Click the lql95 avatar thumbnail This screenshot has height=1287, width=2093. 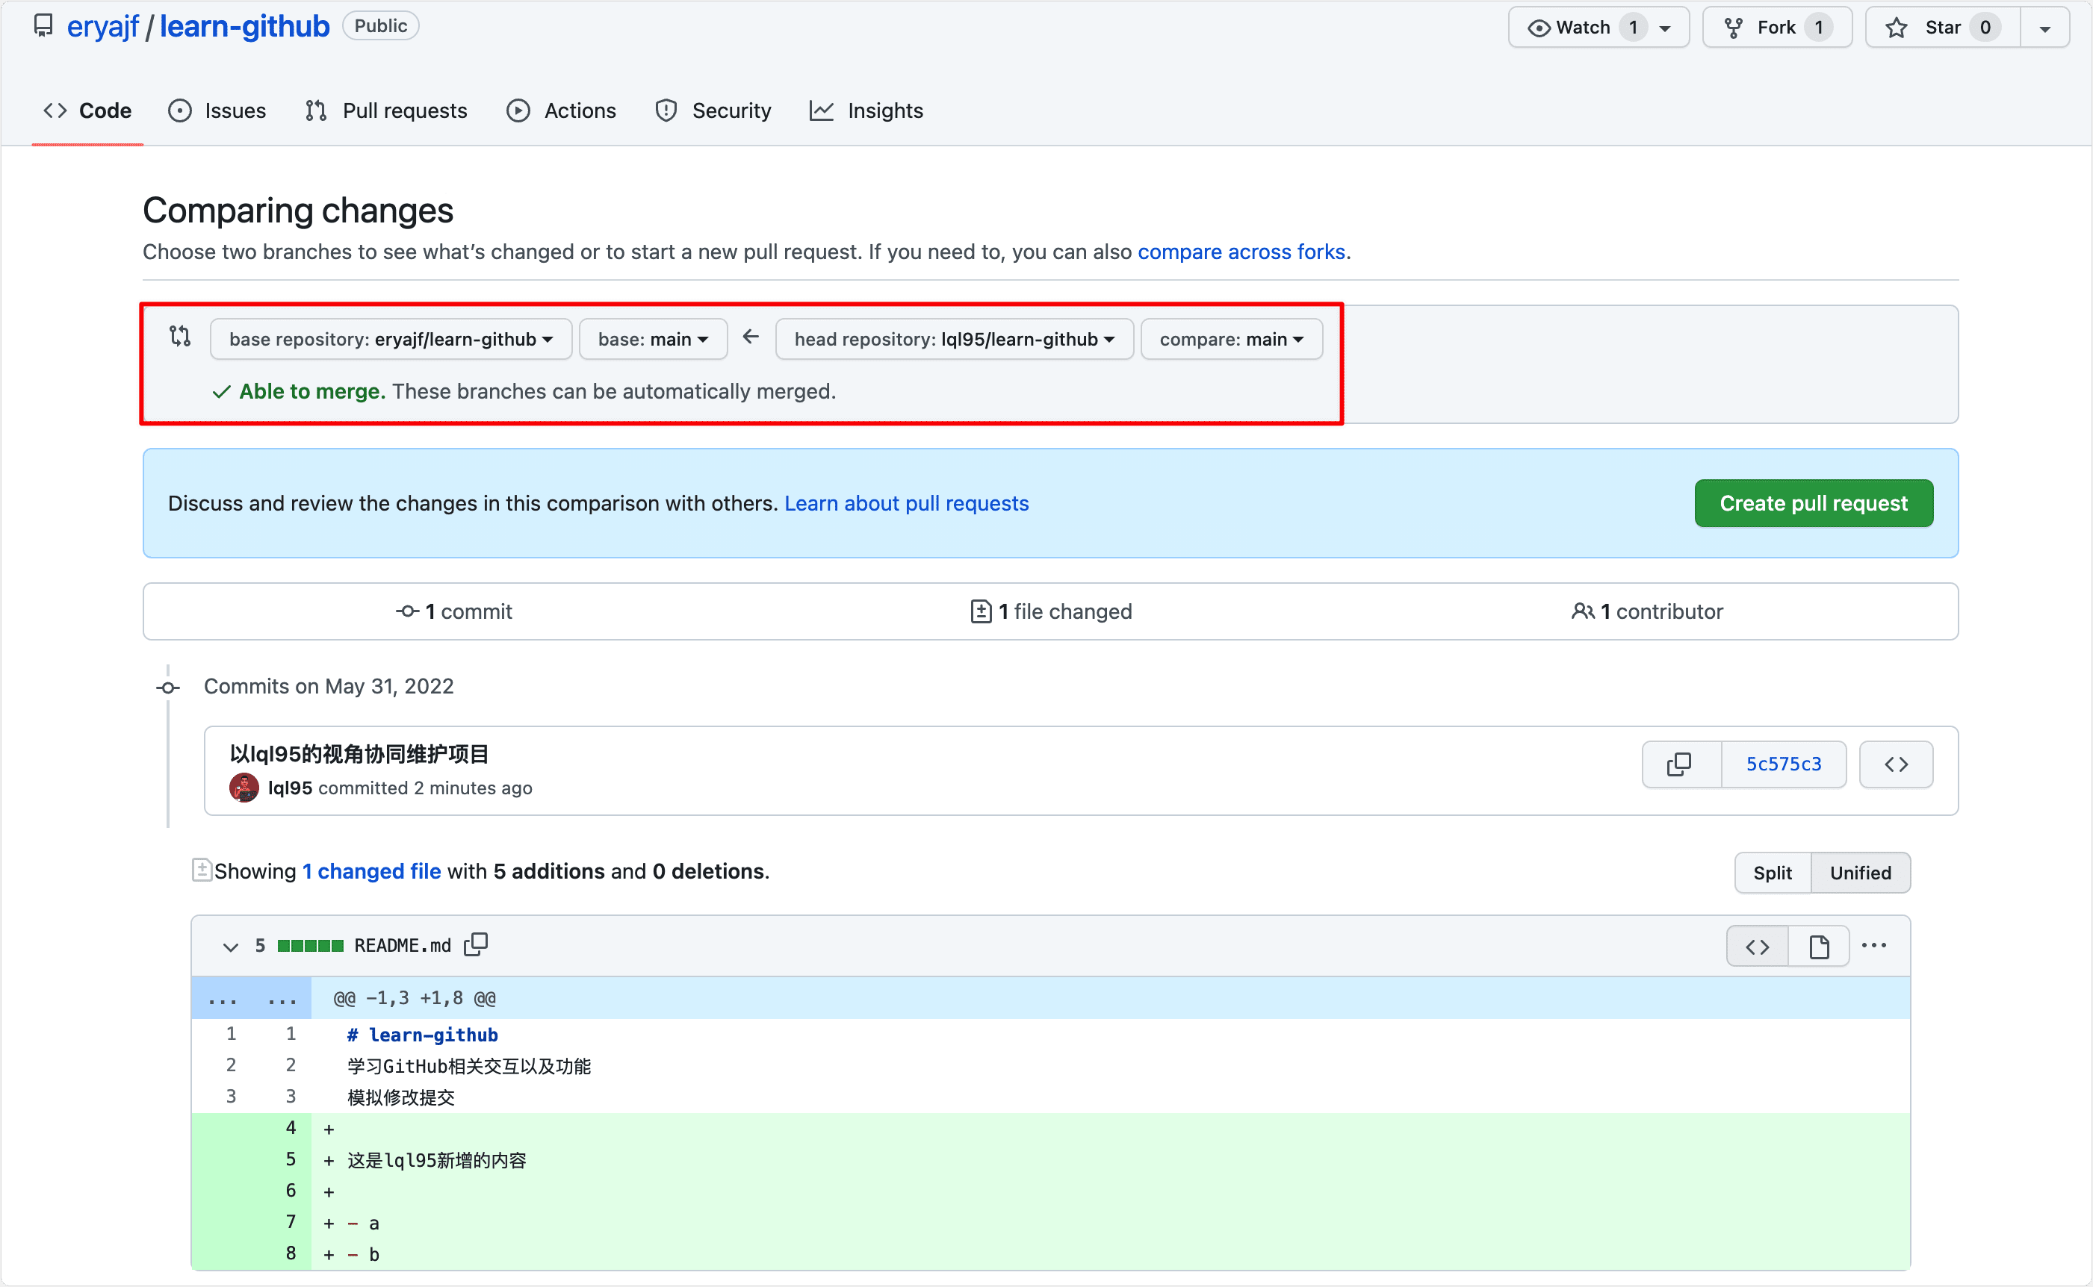[x=244, y=788]
